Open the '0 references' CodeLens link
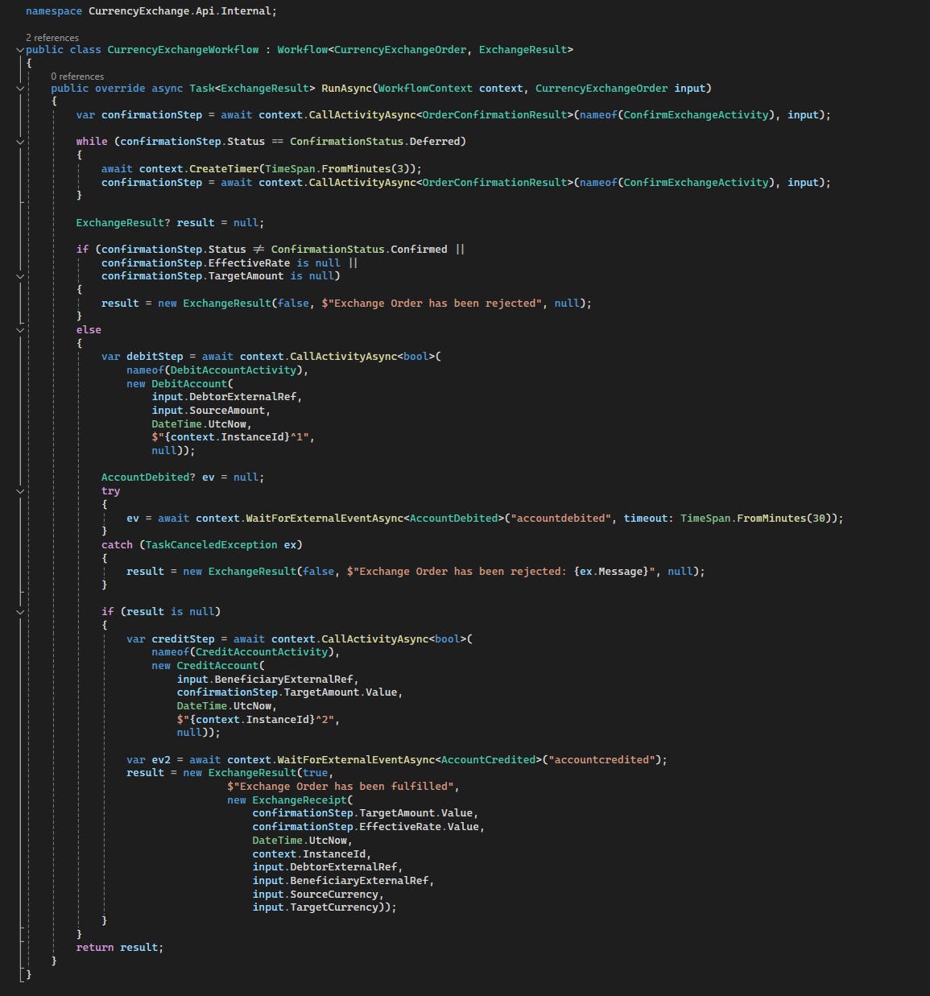This screenshot has width=930, height=996. (77, 76)
